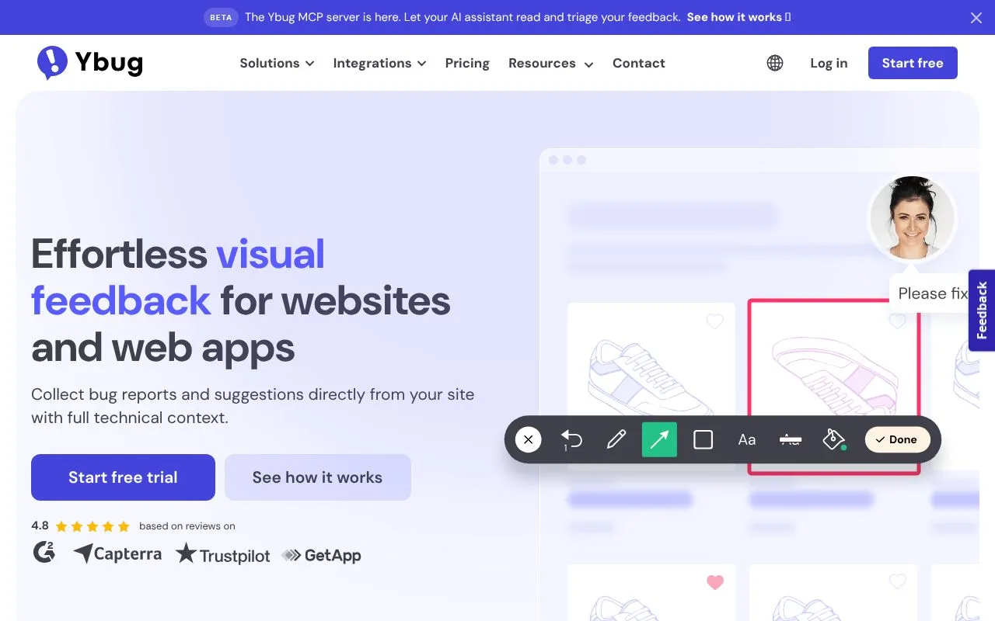Select the blur/redact tool
Screen dimensions: 995x621
(791, 440)
